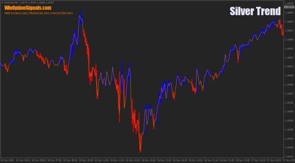Click price level 1.18440 on the scale
This screenshot has height=163, width=295.
coord(289,75)
